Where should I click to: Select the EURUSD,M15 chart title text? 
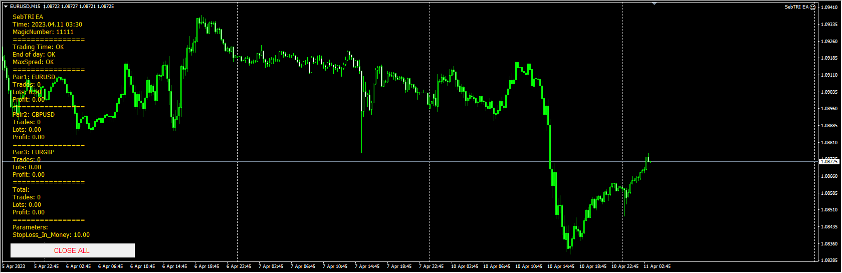pos(25,7)
